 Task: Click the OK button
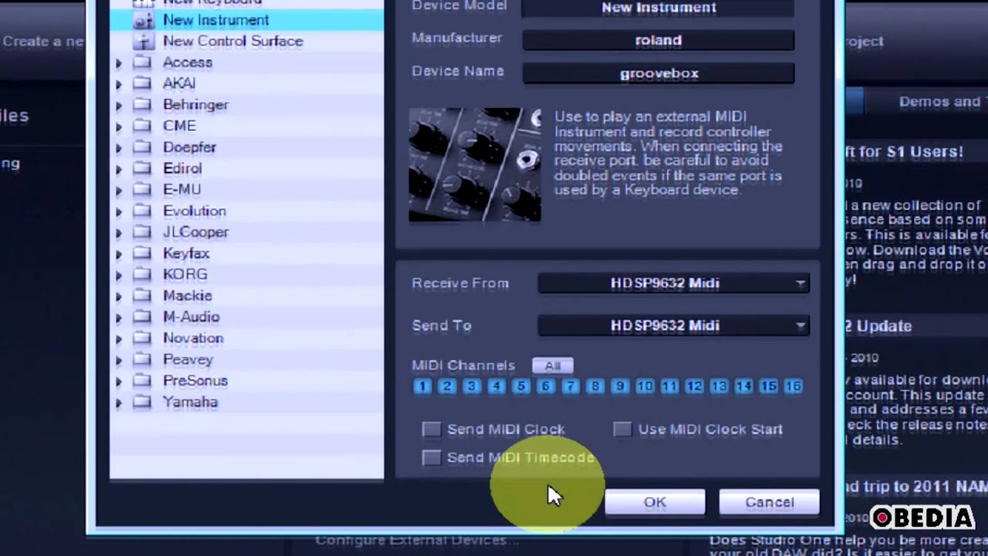coord(655,502)
